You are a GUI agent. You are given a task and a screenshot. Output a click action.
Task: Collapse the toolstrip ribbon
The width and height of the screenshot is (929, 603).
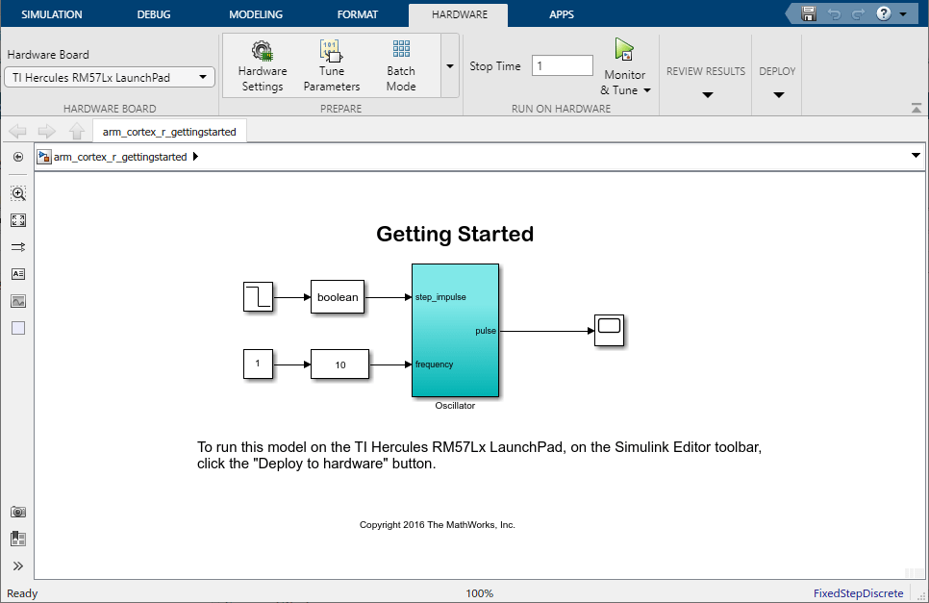[916, 109]
